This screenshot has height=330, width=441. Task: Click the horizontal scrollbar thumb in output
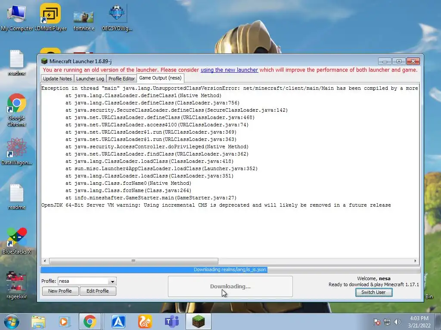point(134,261)
